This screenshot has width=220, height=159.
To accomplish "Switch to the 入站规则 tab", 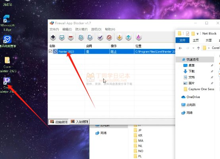I will point(79,122).
